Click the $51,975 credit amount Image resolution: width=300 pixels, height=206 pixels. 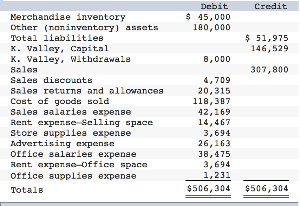[x=267, y=38]
